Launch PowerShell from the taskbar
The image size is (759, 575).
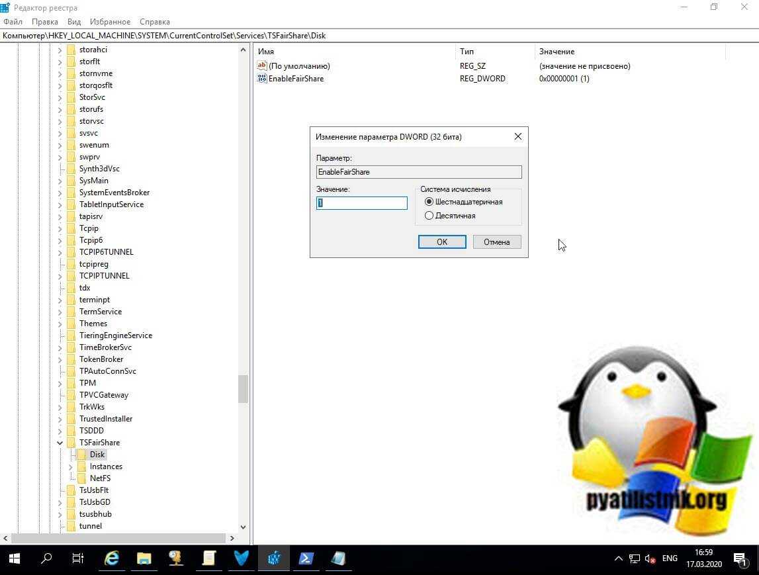306,558
